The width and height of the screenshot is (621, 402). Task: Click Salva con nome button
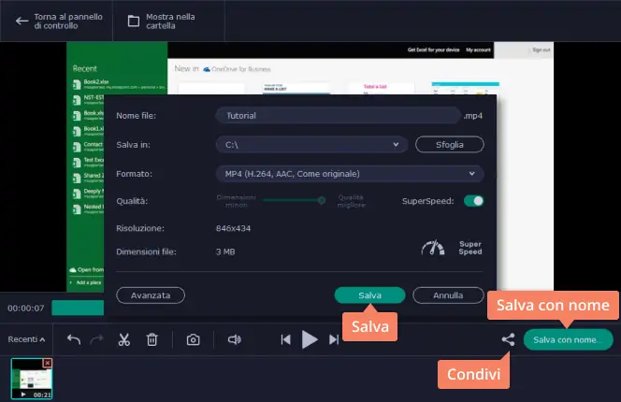(569, 339)
